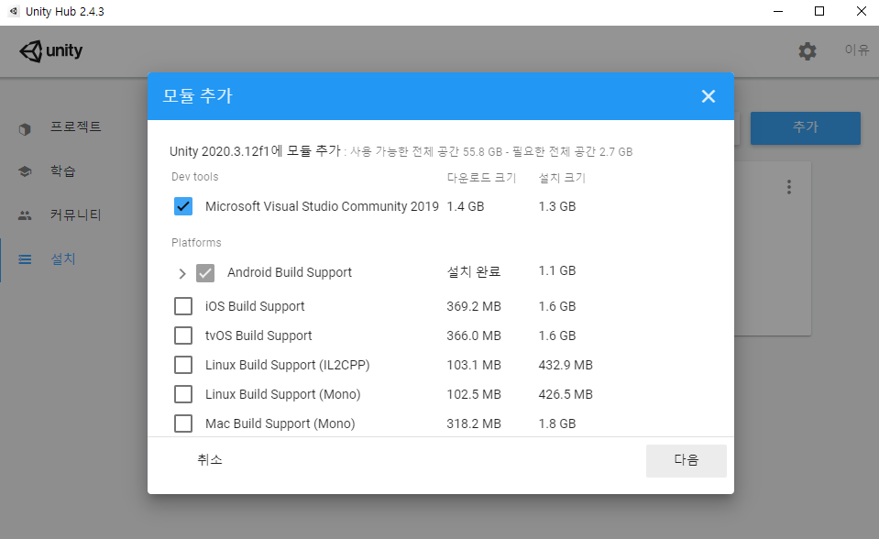Click the 설치 완료 status text

[474, 271]
